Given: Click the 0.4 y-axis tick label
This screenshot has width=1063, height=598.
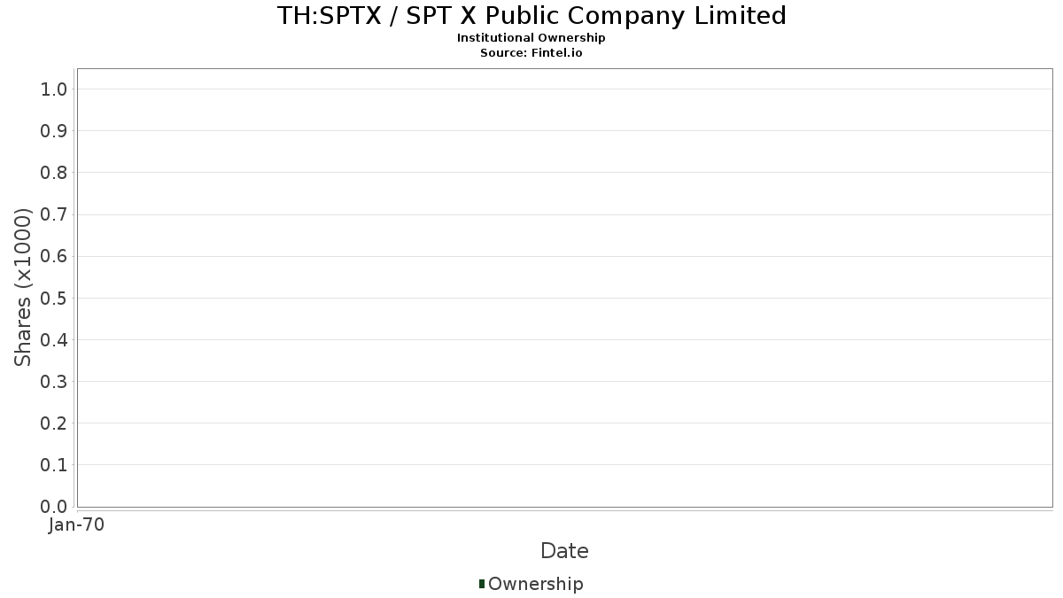Looking at the screenshot, I should pos(54,339).
